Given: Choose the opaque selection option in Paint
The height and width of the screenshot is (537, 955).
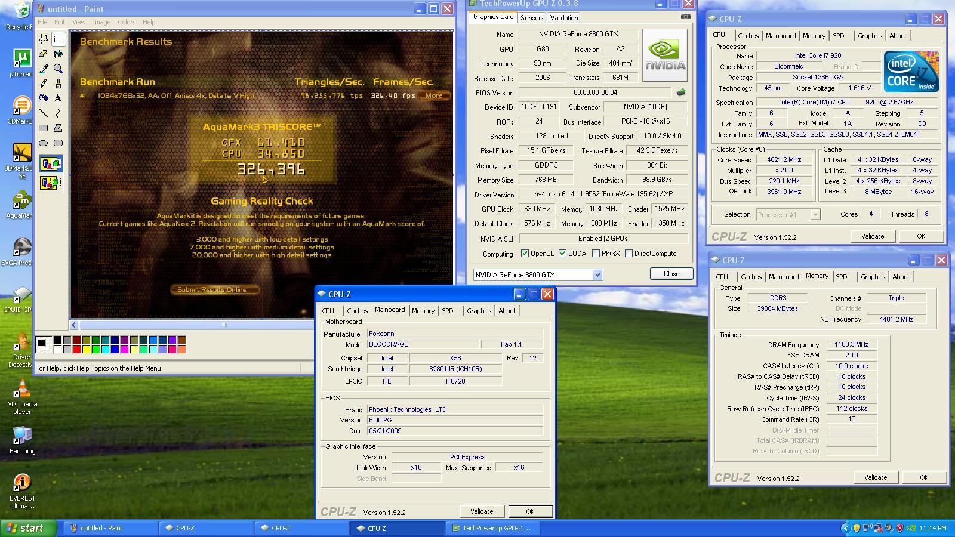Looking at the screenshot, I should click(51, 163).
